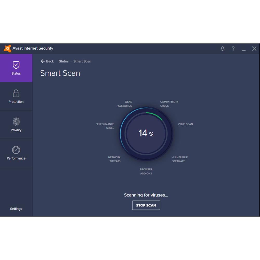Select Smart Scan in the breadcrumb trail
260x260 pixels.
point(82,61)
